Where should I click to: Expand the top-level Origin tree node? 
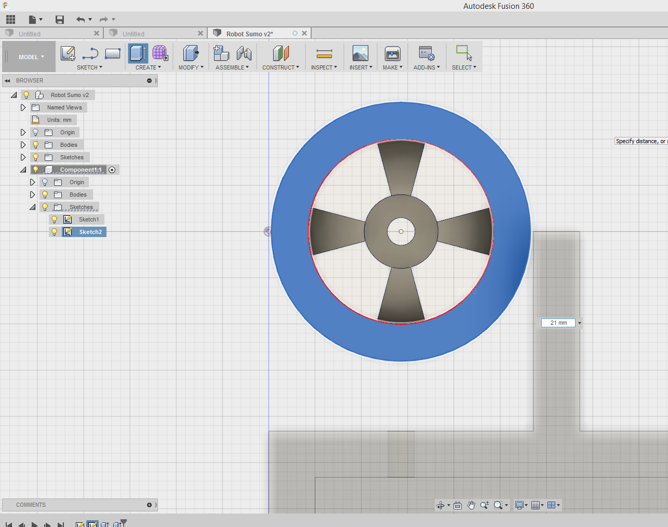point(23,132)
